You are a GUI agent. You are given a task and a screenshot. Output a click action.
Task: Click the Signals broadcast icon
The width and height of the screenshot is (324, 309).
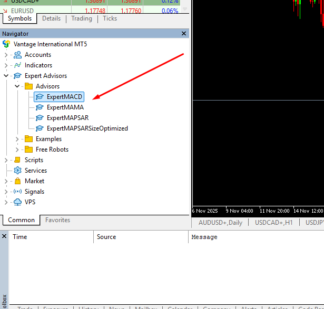[17, 192]
